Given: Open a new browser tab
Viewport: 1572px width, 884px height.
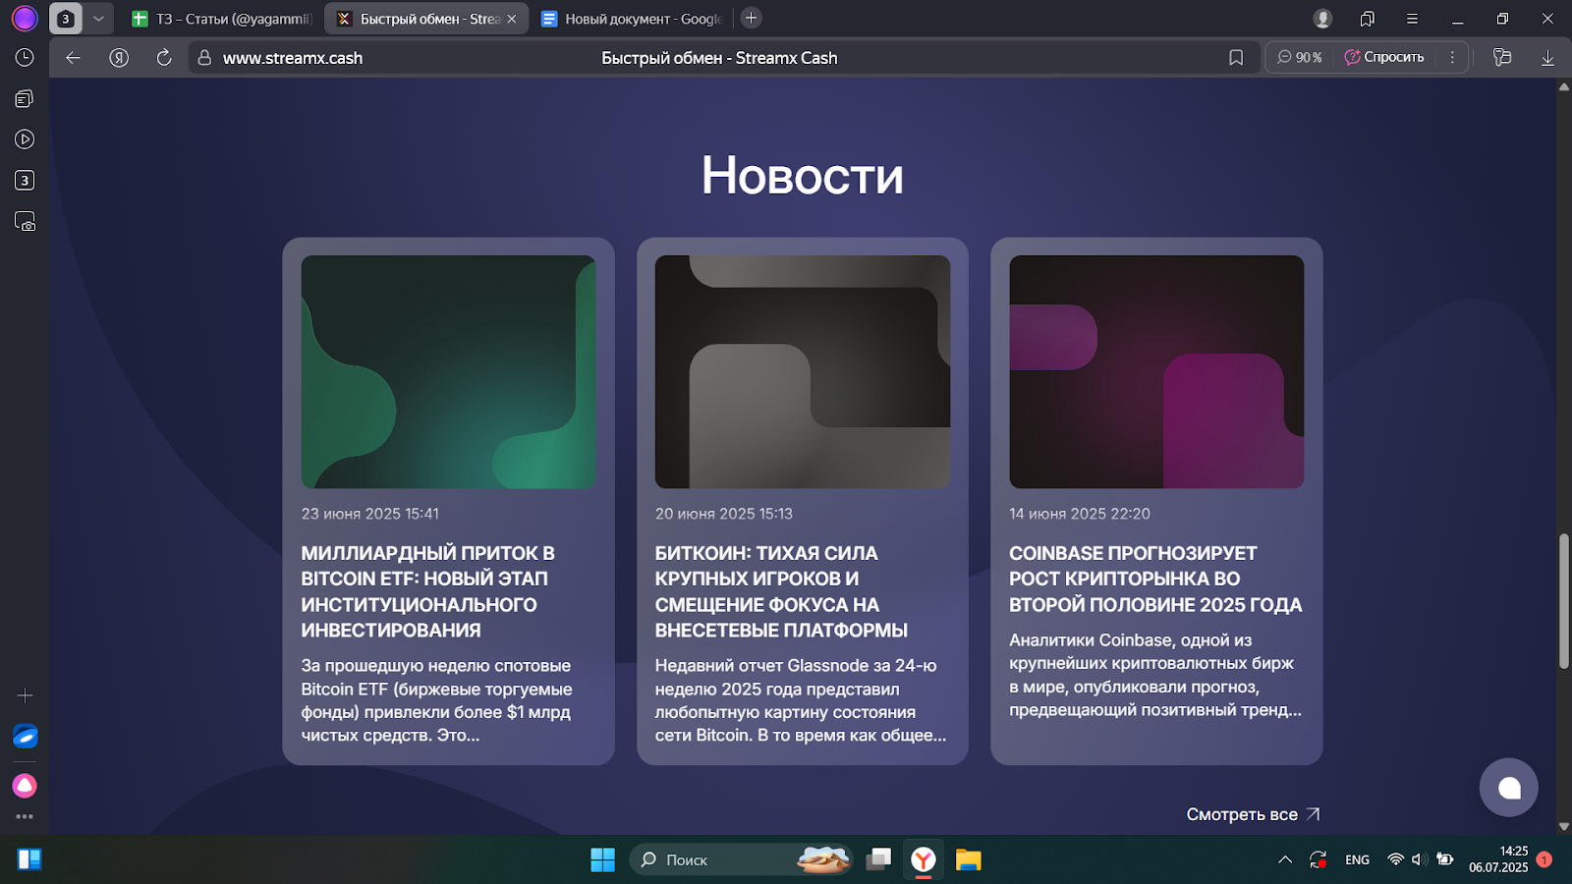Looking at the screenshot, I should [751, 18].
